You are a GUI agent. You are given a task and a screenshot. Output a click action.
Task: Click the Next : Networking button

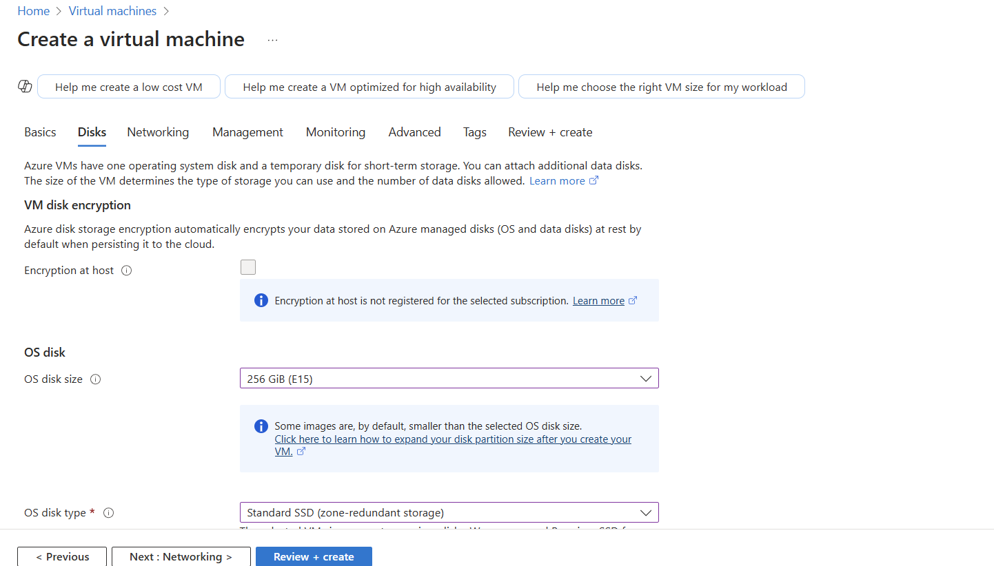pos(181,556)
